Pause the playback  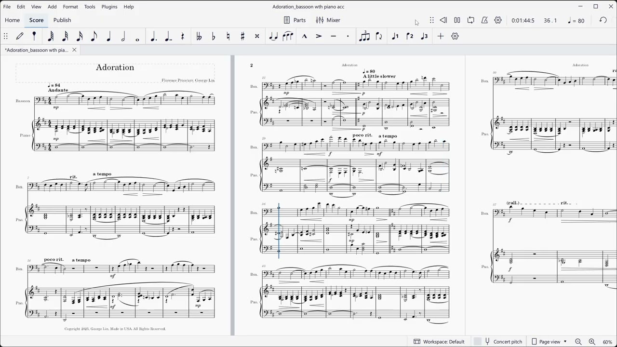(x=457, y=20)
